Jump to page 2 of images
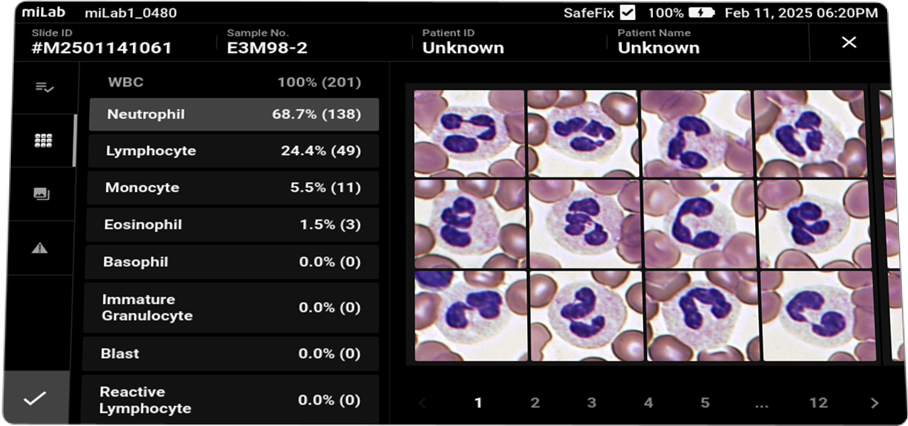908x426 pixels. (535, 403)
